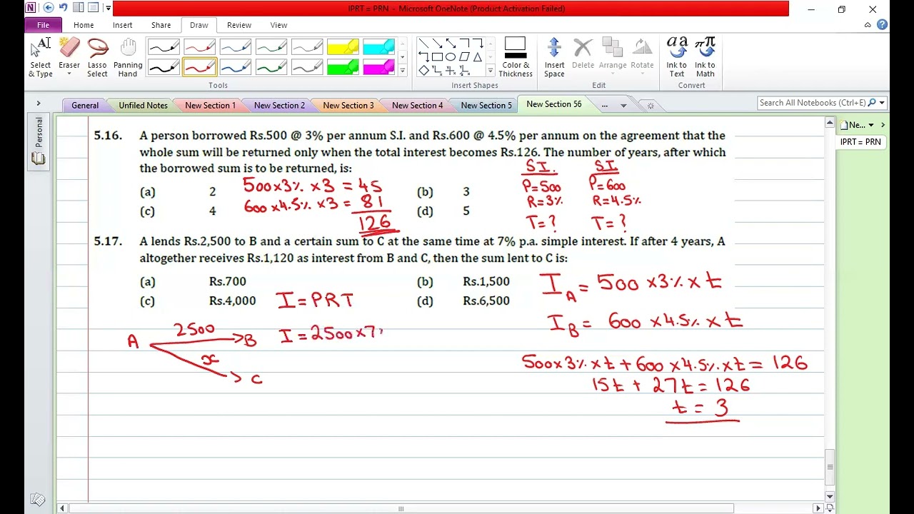Open the Unfiled Notes section tab
The image size is (914, 514).
point(143,106)
